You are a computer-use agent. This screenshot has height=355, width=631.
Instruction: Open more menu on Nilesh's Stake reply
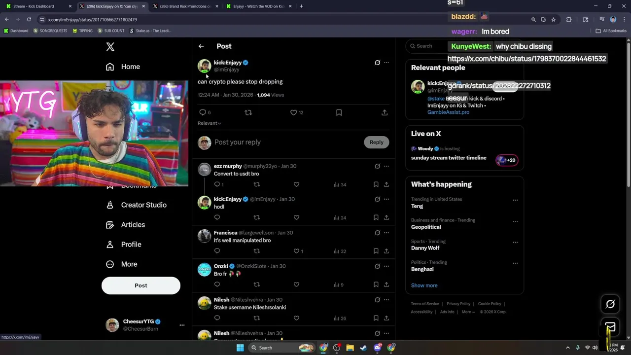386,300
